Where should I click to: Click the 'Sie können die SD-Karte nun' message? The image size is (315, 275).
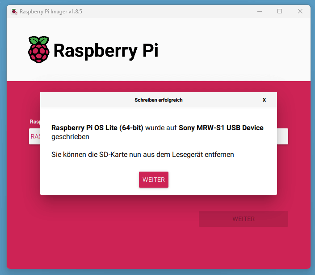[143, 155]
